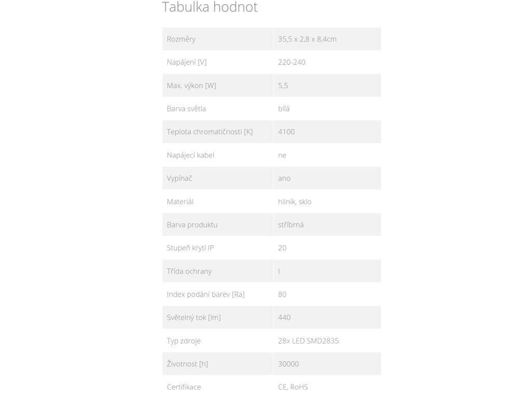Select the Světelný tok [lm] value 440

click(284, 318)
